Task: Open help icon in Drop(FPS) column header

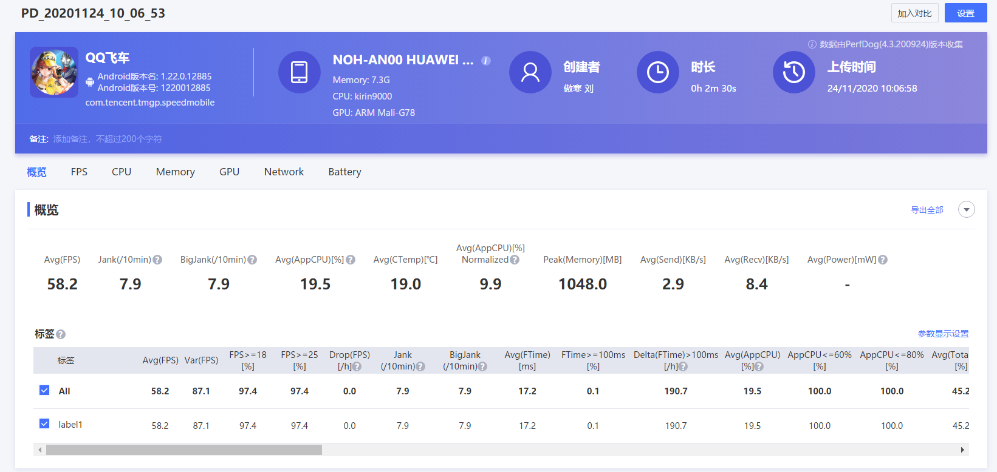Action: pos(357,366)
